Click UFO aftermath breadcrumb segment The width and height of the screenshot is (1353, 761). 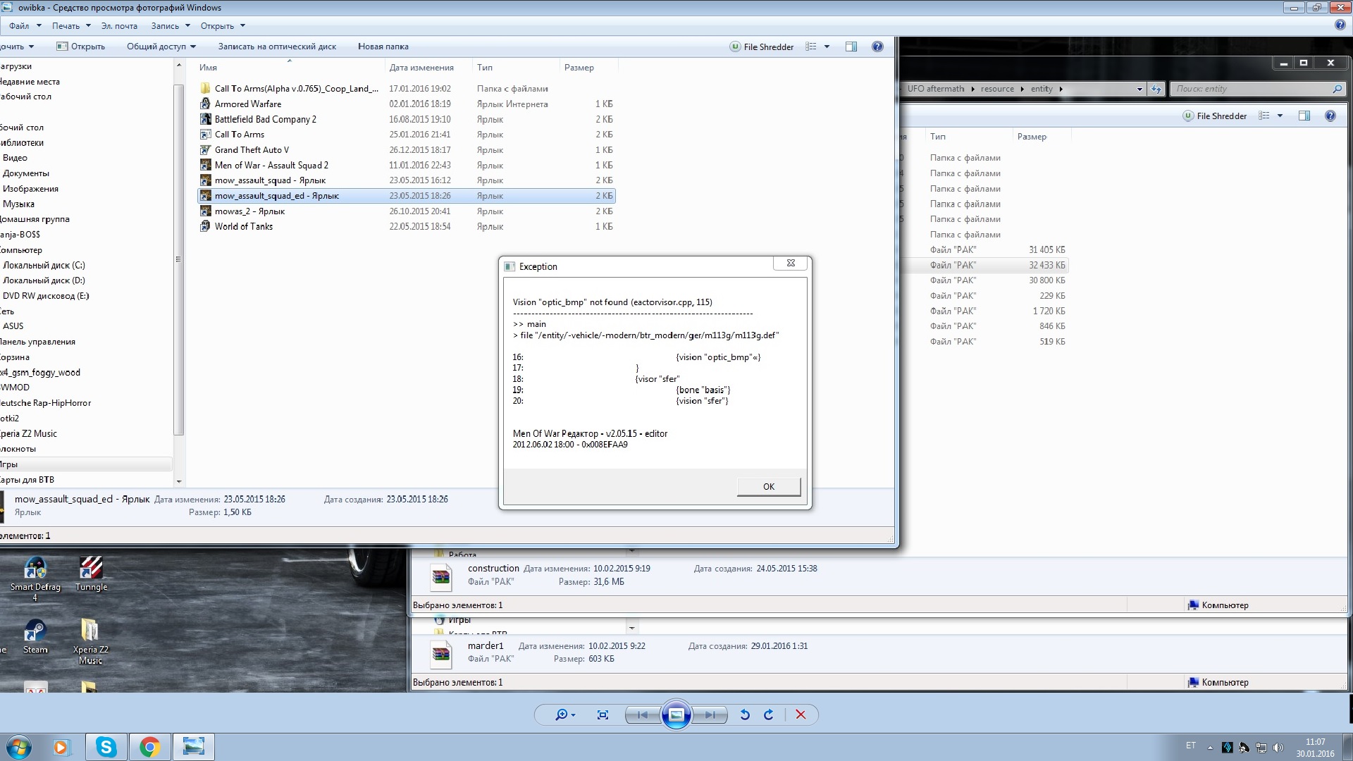(936, 89)
